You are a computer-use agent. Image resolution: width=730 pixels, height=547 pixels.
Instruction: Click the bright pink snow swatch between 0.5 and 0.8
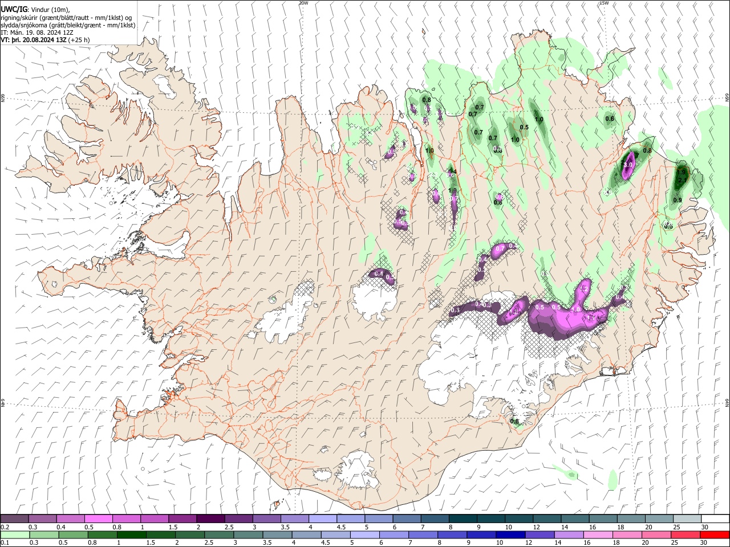pyautogui.click(x=98, y=519)
